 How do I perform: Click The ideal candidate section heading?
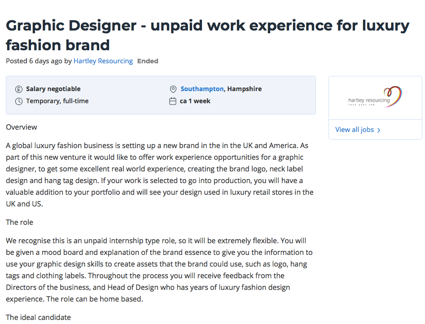pyautogui.click(x=38, y=317)
